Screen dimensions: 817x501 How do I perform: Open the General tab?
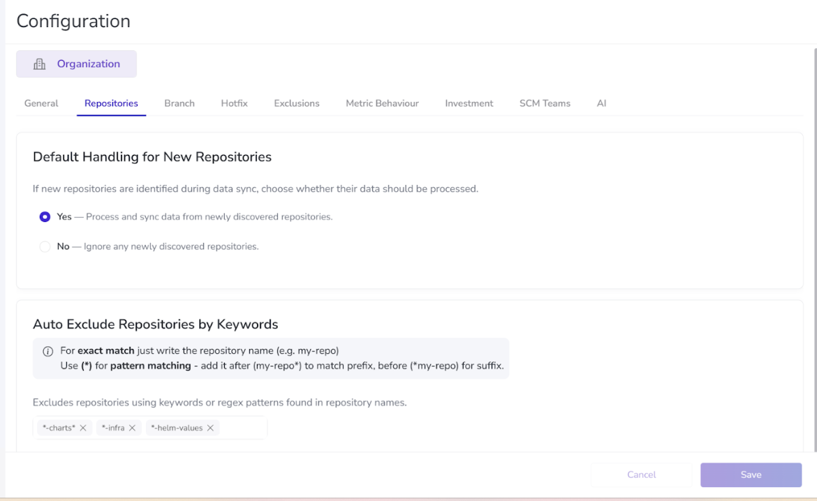(x=41, y=103)
